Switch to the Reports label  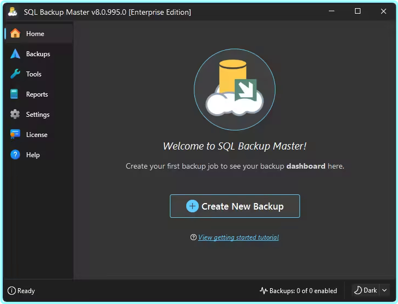(37, 94)
